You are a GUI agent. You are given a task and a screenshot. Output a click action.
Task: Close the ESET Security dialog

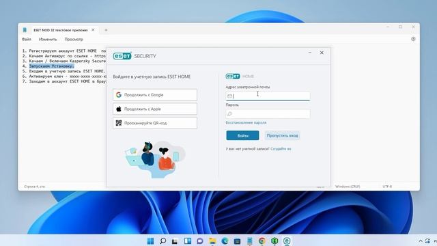[322, 53]
